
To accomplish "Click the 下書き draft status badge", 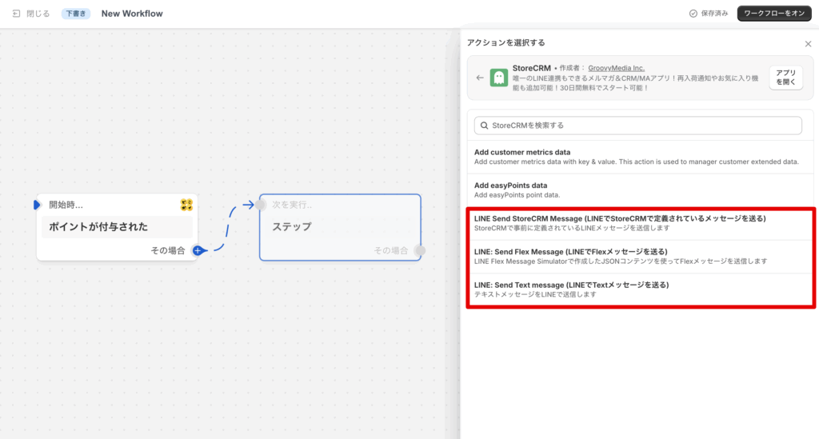I will tap(76, 14).
